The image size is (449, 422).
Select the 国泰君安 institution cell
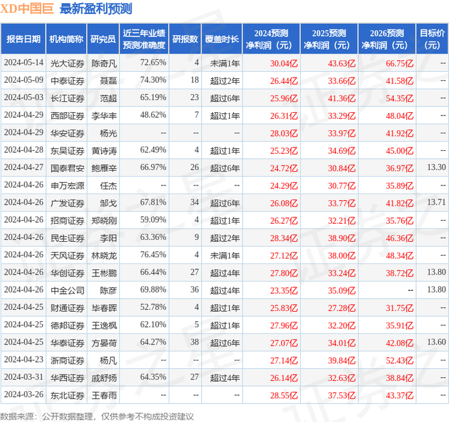[x=67, y=168]
